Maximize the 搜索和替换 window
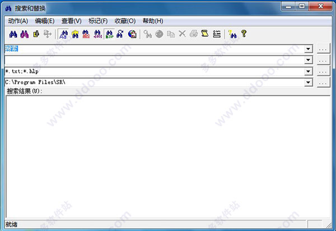This screenshot has height=231, width=336. (x=302, y=6)
